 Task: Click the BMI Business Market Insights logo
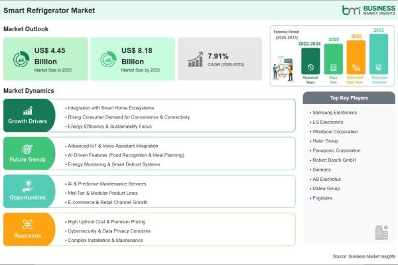(x=369, y=10)
